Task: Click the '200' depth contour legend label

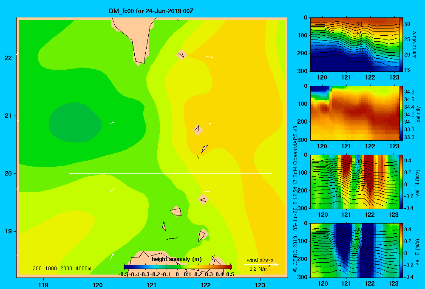Action: 37,269
